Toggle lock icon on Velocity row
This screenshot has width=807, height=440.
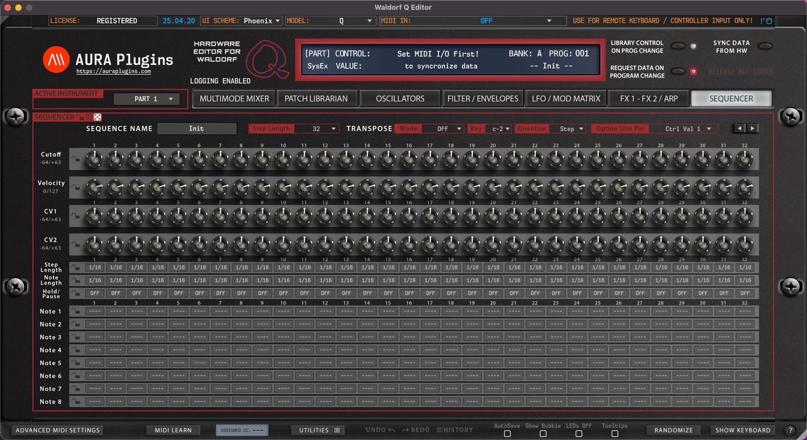pyautogui.click(x=76, y=188)
